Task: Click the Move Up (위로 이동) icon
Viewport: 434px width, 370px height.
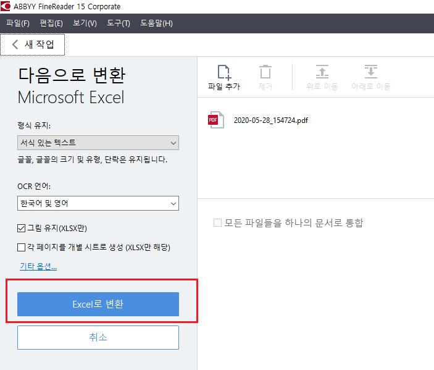Action: (322, 72)
